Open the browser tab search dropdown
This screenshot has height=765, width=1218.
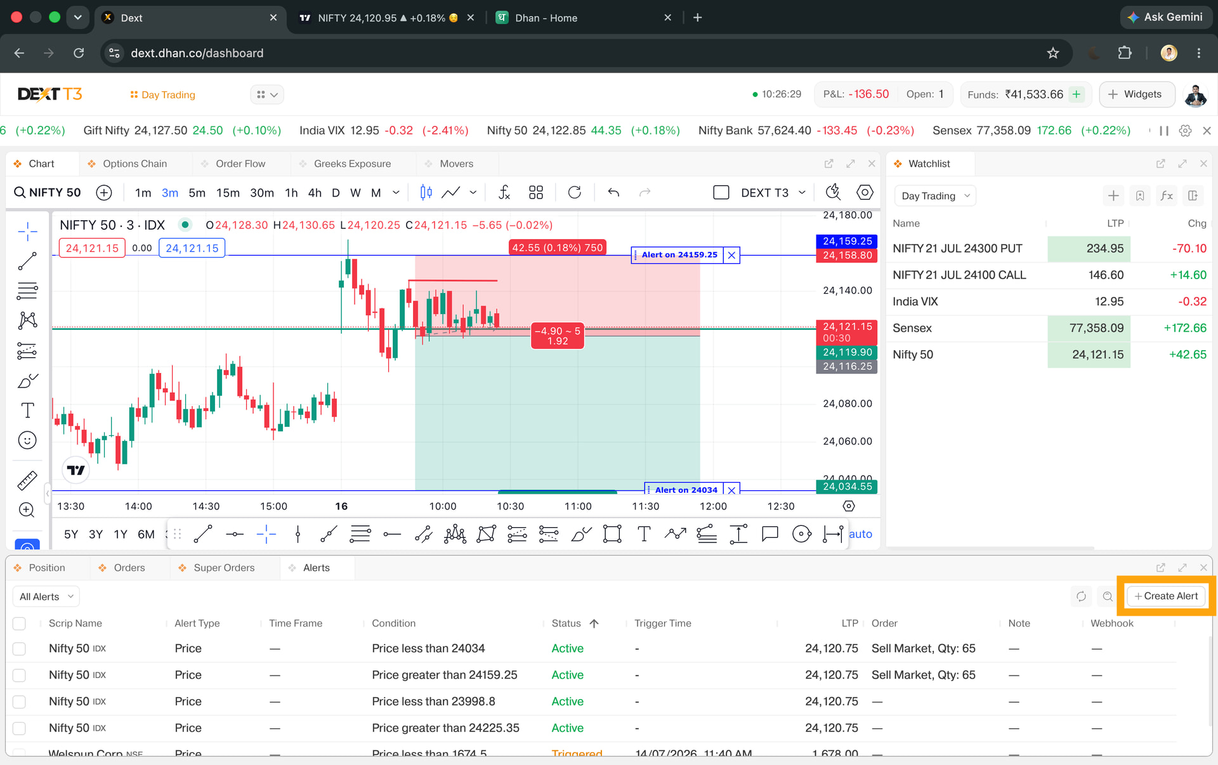point(77,17)
